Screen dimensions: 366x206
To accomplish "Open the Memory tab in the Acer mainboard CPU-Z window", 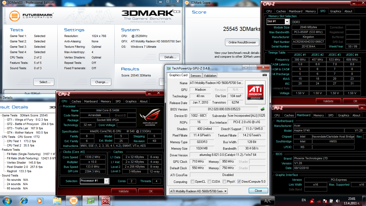I will [319, 115].
